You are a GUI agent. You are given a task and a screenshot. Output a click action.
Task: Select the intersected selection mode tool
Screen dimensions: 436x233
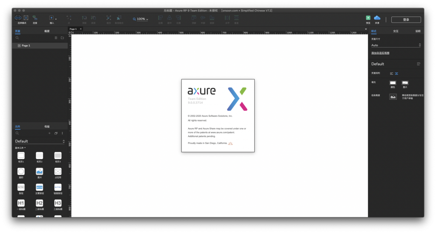[x=18, y=18]
